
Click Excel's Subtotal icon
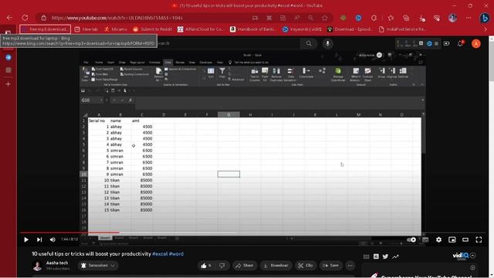click(403, 73)
